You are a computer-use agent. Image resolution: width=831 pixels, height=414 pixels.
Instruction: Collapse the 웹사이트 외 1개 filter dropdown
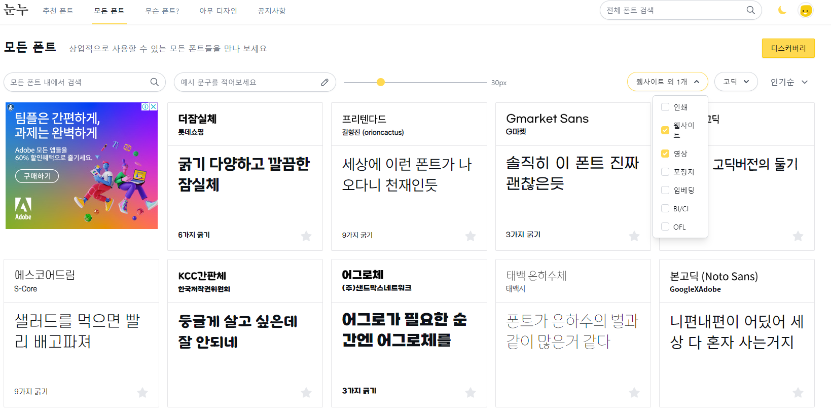668,82
